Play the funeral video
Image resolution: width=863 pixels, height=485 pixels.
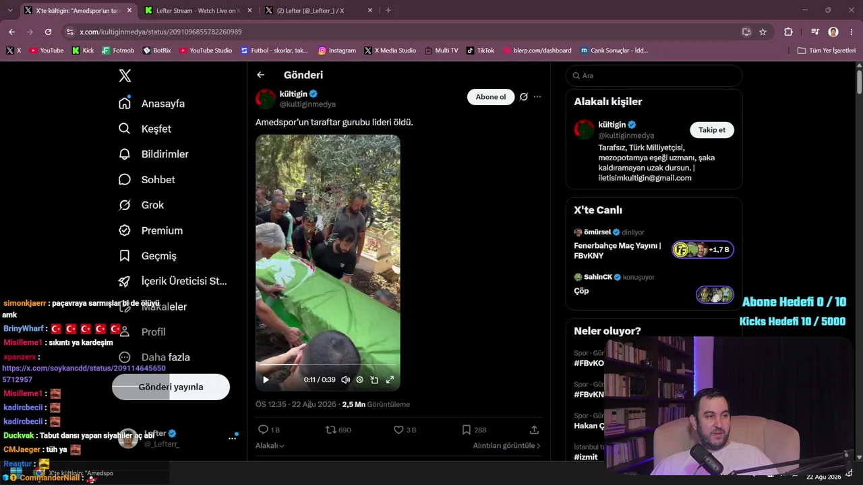point(266,380)
